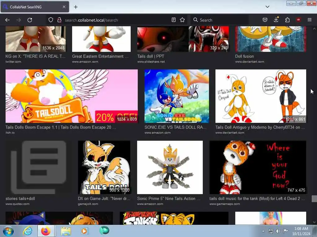Viewport: 317px width, 237px height.
Task: Open the volume speaker tray icon
Action: (x=278, y=231)
